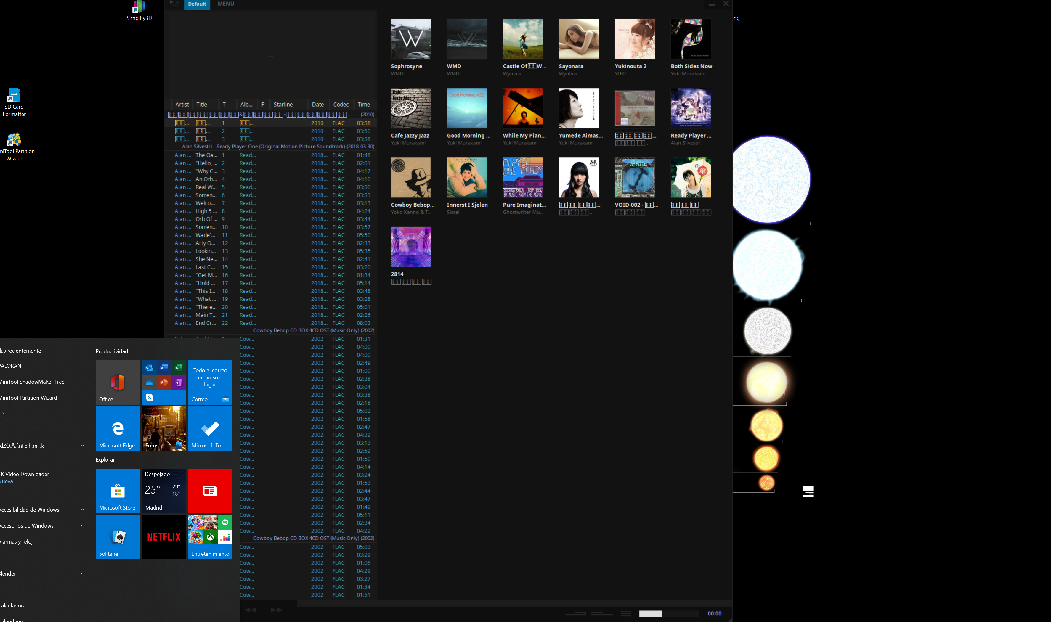Open the Office tile in Start menu

[118, 382]
